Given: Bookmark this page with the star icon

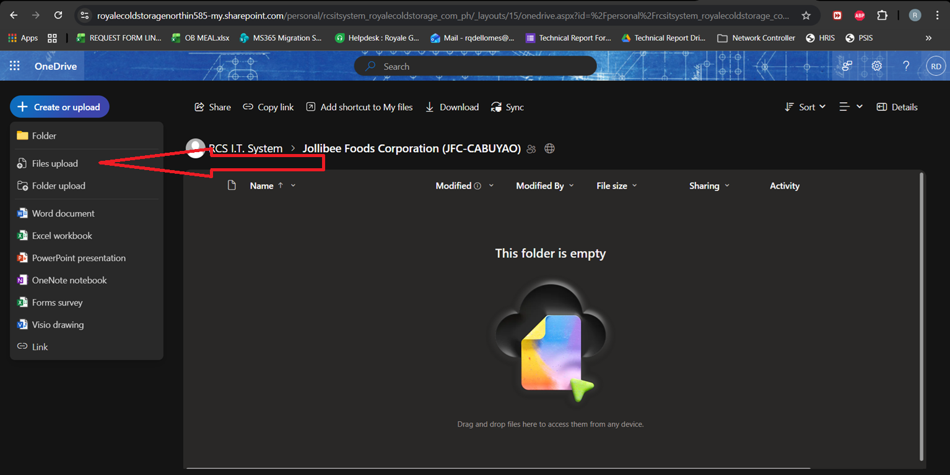Looking at the screenshot, I should pyautogui.click(x=806, y=15).
